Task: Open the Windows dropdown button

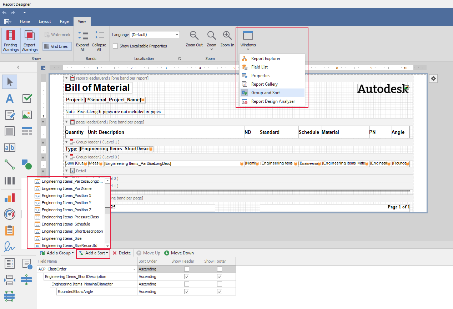Action: (x=248, y=40)
